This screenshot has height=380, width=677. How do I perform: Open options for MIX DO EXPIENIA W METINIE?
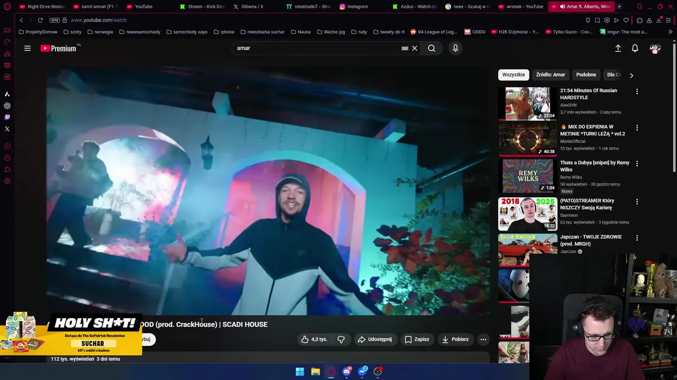[637, 128]
